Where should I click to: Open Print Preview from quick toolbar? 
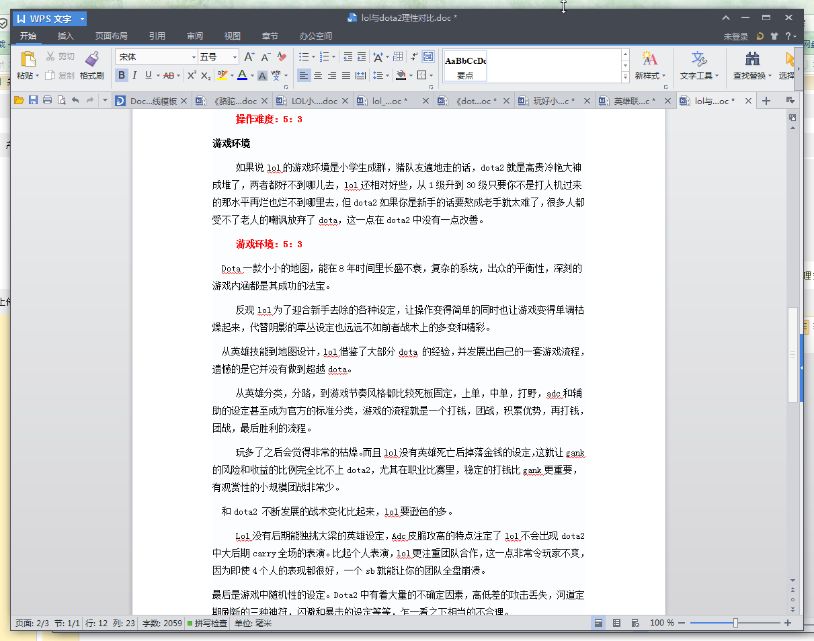(x=61, y=101)
